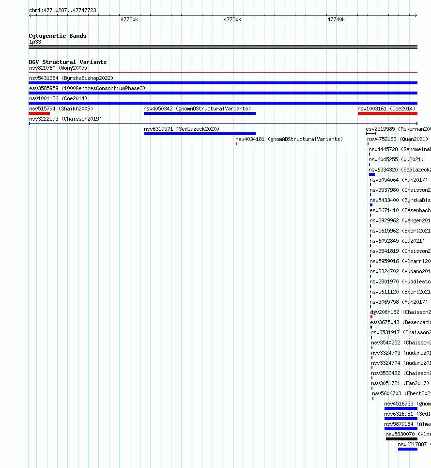Click nsv3054064 (Fan2017) label
The image size is (431, 468).
399,180
